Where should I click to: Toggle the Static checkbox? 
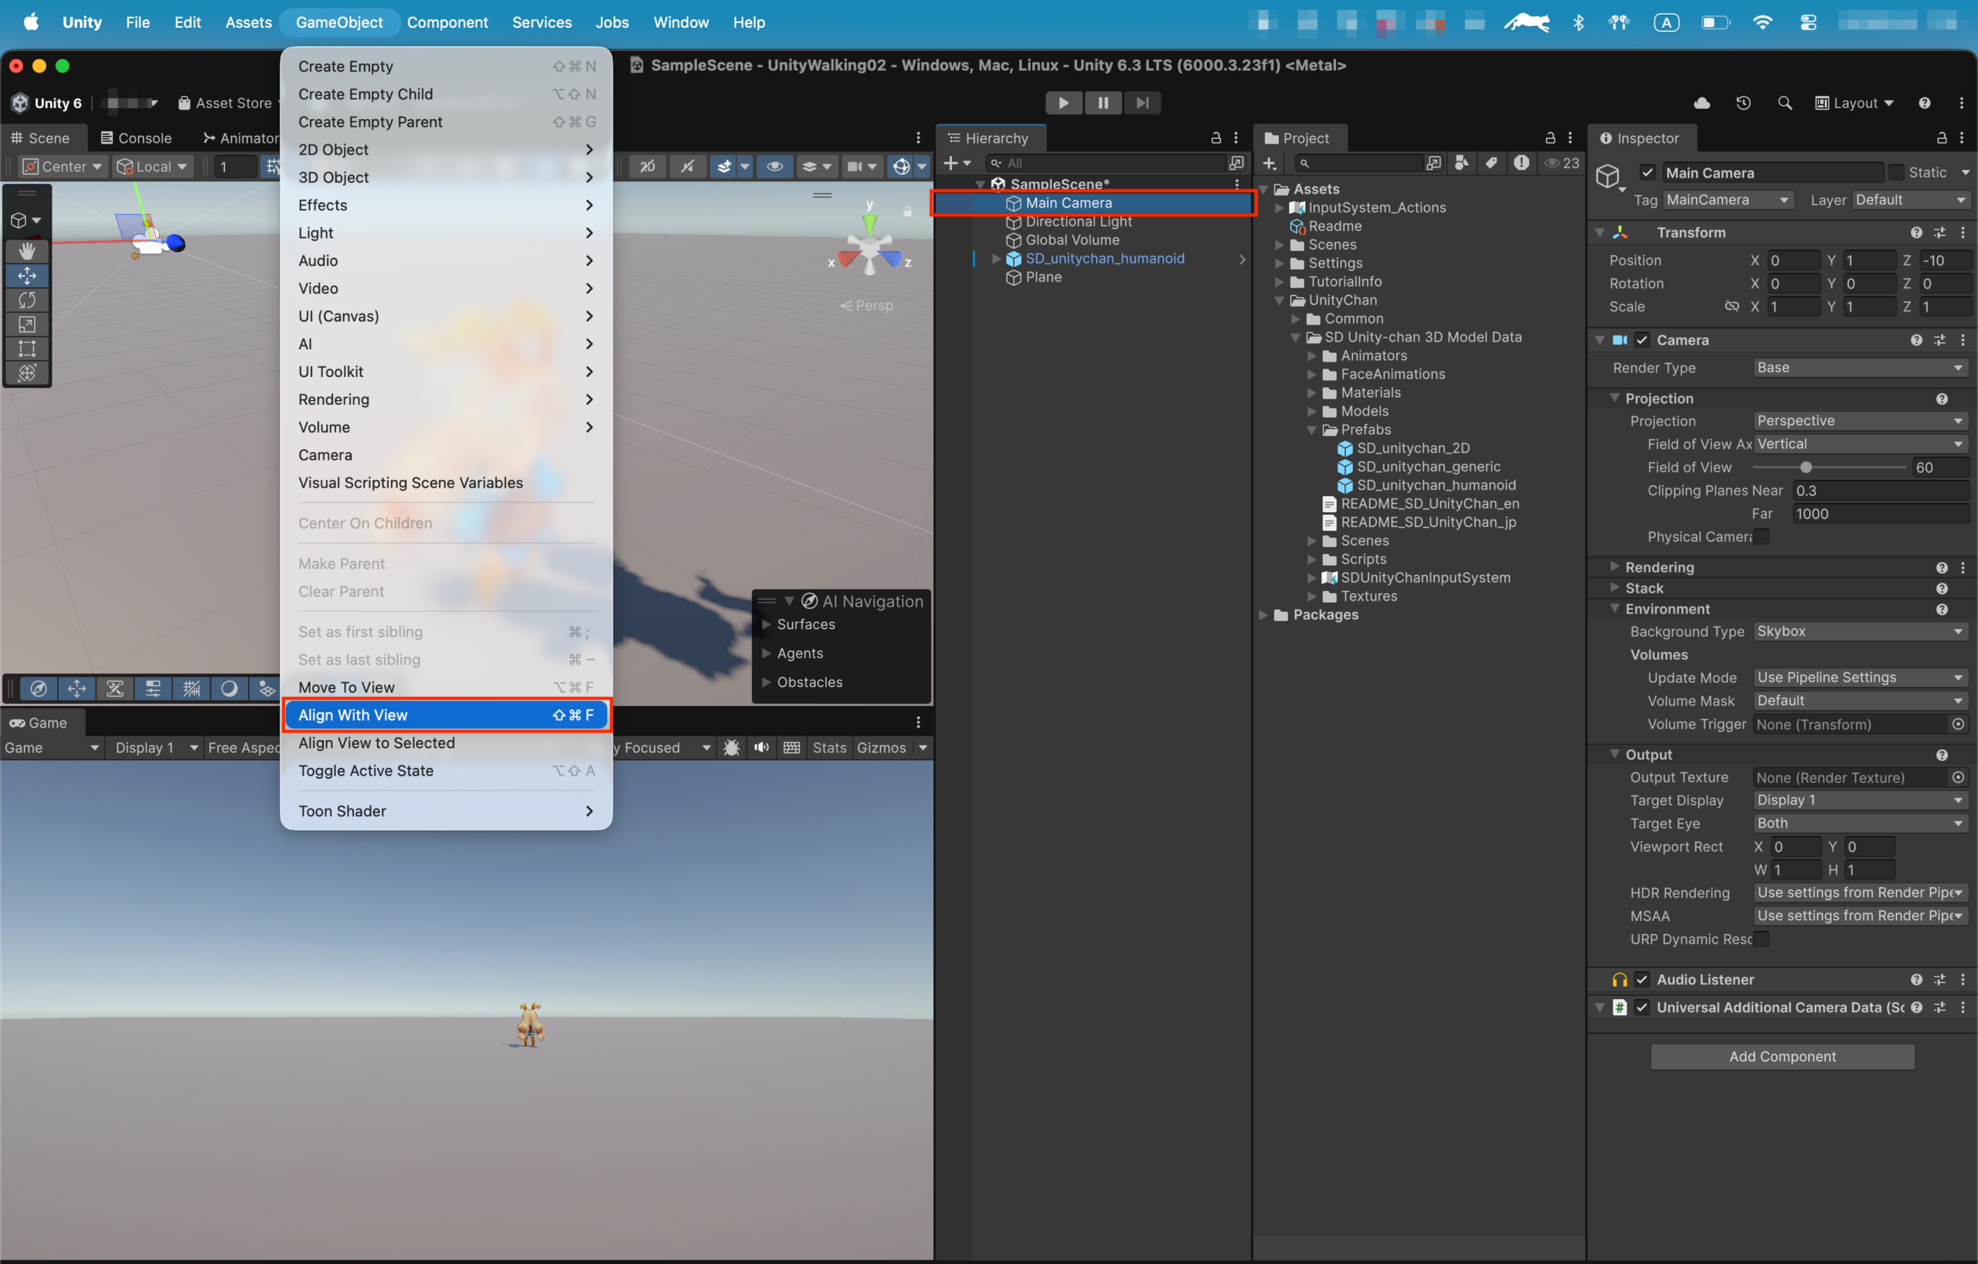point(1896,172)
